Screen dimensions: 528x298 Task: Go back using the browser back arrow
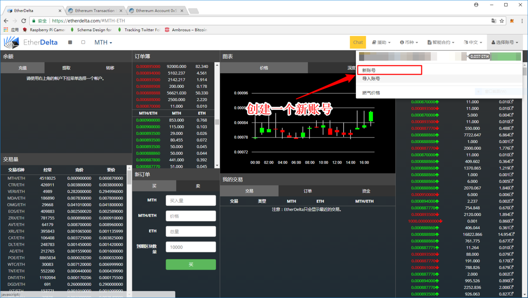(x=6, y=20)
